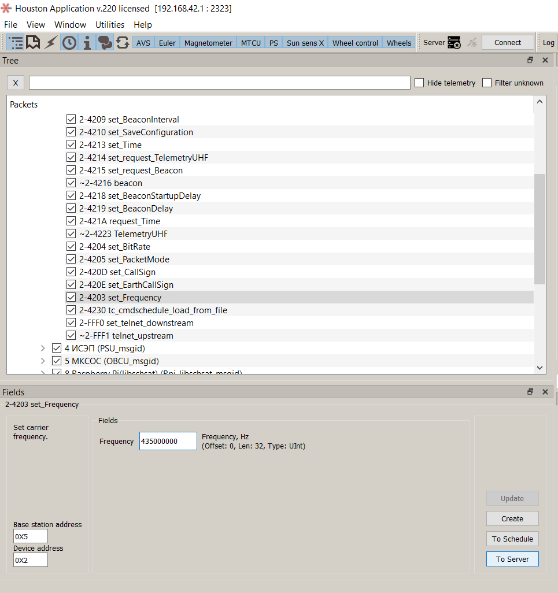The image size is (558, 593).
Task: Click the lightning bolt toolbar icon
Action: [x=51, y=43]
